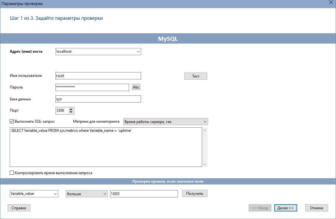336x219 pixels.
Task: Click the root username input field
Action: click(x=97, y=76)
